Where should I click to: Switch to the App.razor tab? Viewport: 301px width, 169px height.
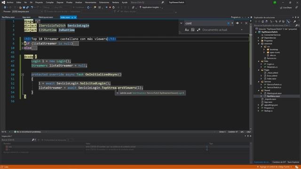[x=26, y=17]
